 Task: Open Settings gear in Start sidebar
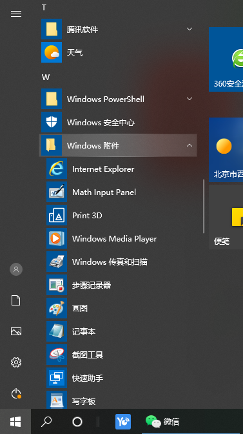click(x=16, y=362)
